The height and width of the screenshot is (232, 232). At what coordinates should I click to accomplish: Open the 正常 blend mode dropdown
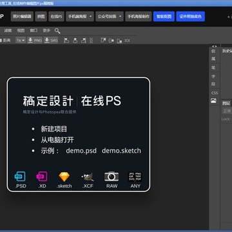pos(227,111)
